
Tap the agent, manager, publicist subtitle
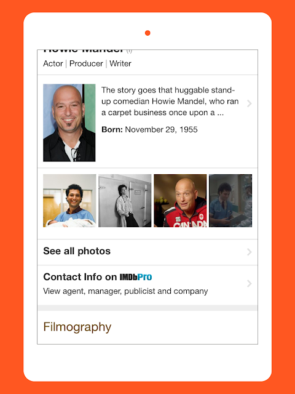pyautogui.click(x=125, y=291)
